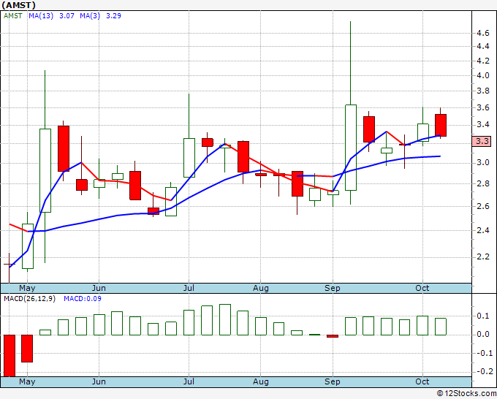Click the 4.2 price axis label

tap(482, 61)
